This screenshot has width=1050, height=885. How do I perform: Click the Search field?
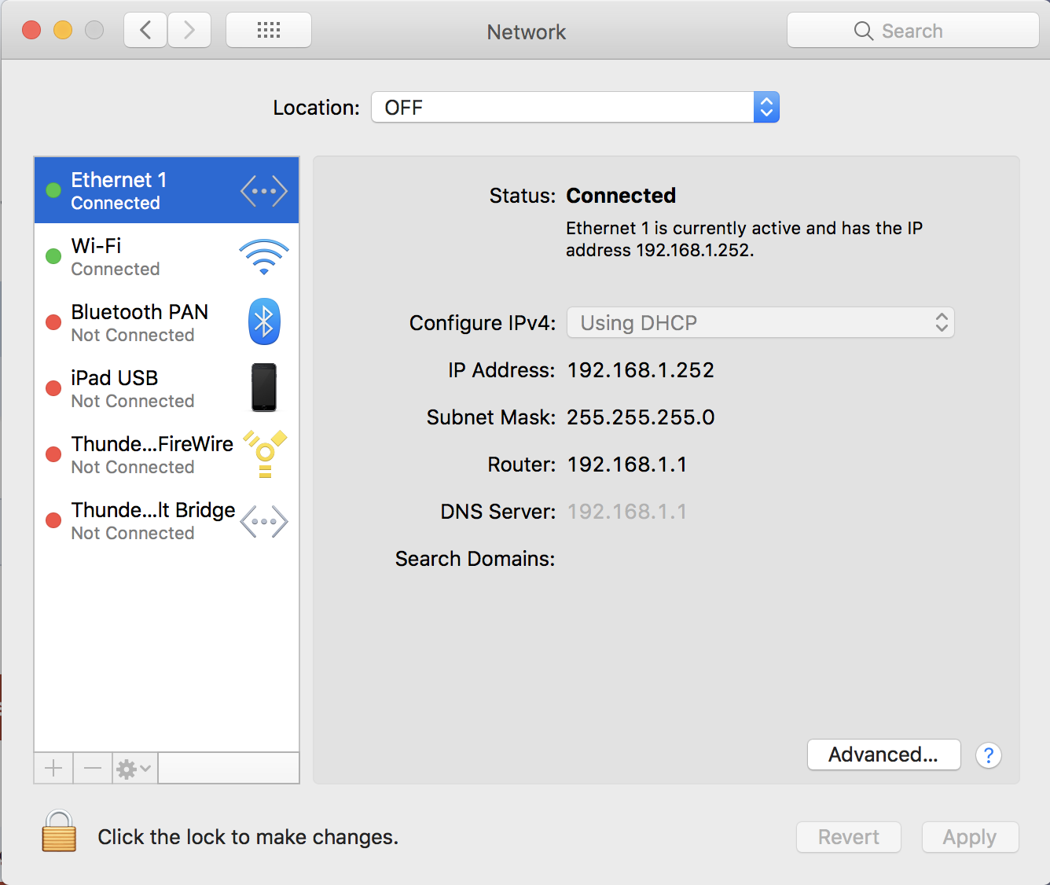[912, 31]
